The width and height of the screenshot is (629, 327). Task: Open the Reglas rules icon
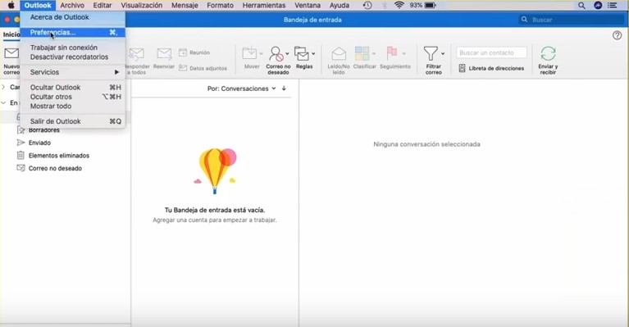point(302,54)
